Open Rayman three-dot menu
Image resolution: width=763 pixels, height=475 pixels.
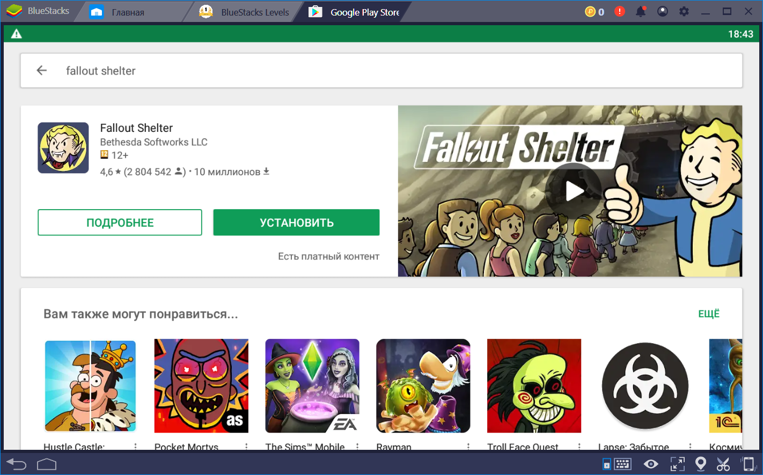(468, 446)
